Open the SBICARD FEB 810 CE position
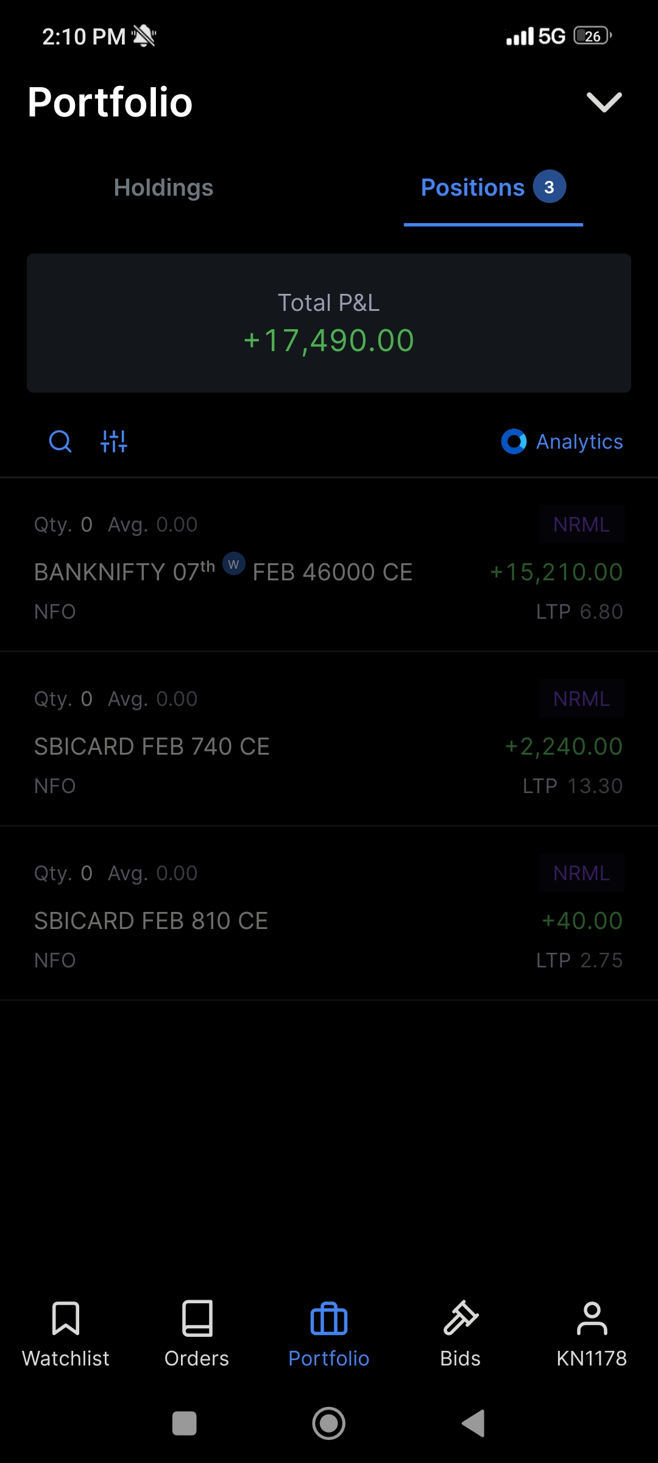The height and width of the screenshot is (1463, 658). (329, 914)
